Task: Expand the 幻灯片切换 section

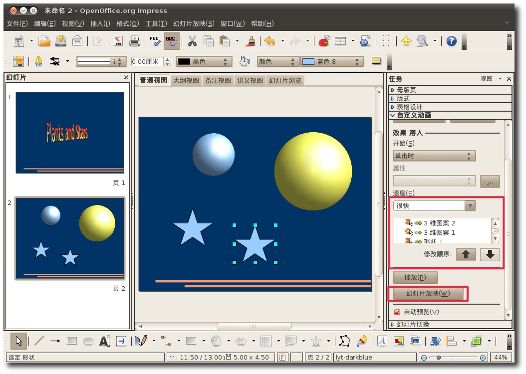Action: [x=450, y=325]
